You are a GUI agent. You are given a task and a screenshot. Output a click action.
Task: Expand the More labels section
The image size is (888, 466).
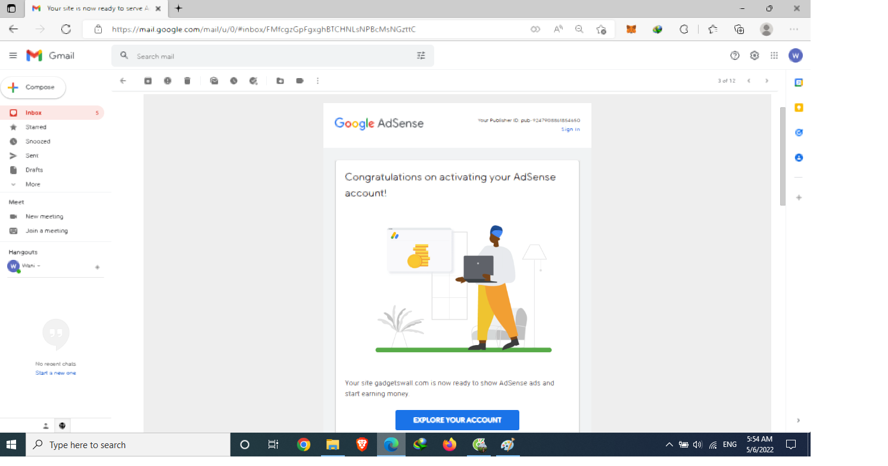[x=32, y=184]
